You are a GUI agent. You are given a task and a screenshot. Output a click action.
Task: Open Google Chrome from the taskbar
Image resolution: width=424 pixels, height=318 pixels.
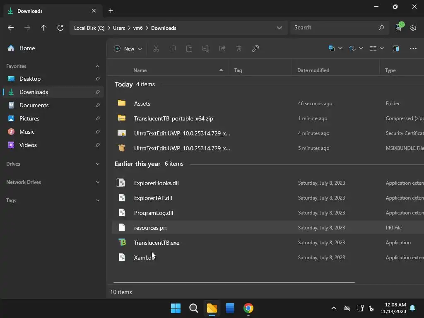tap(248, 308)
